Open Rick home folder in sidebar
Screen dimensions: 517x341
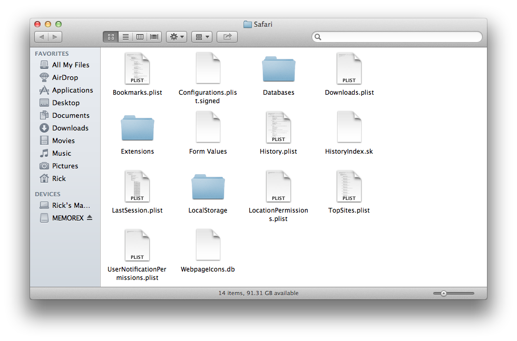(65, 178)
